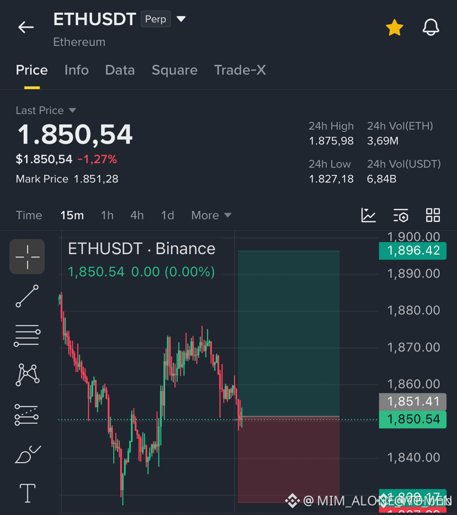Select the horizontal lines Fibonacci tool
The width and height of the screenshot is (457, 515).
click(27, 335)
